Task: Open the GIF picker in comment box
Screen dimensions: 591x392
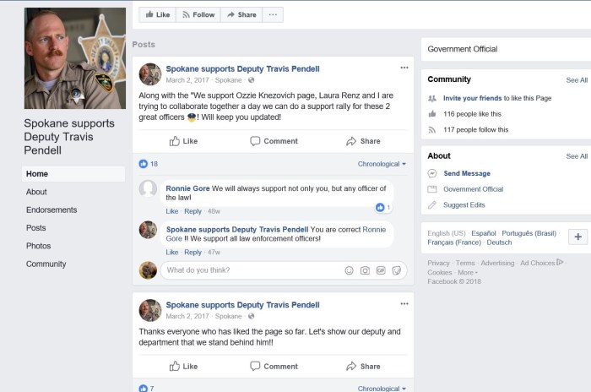Action: coord(381,270)
